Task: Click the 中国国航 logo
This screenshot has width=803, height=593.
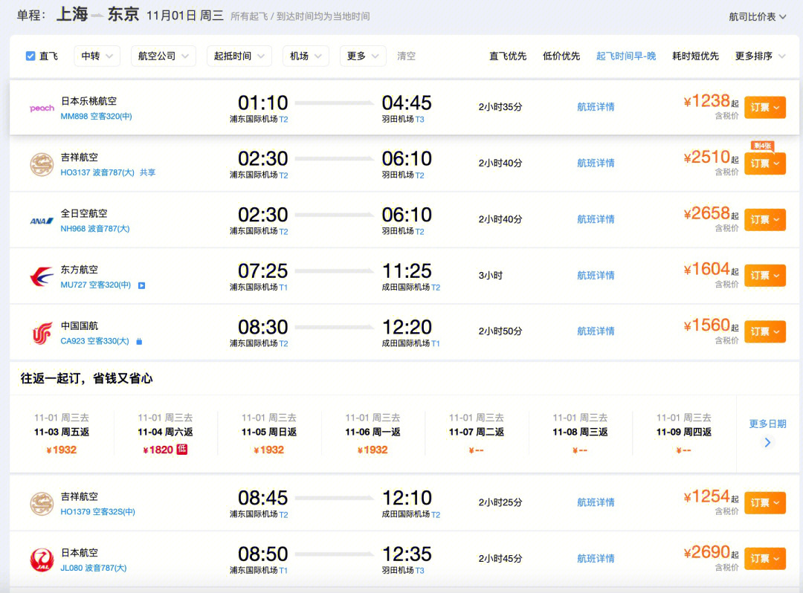Action: (42, 333)
